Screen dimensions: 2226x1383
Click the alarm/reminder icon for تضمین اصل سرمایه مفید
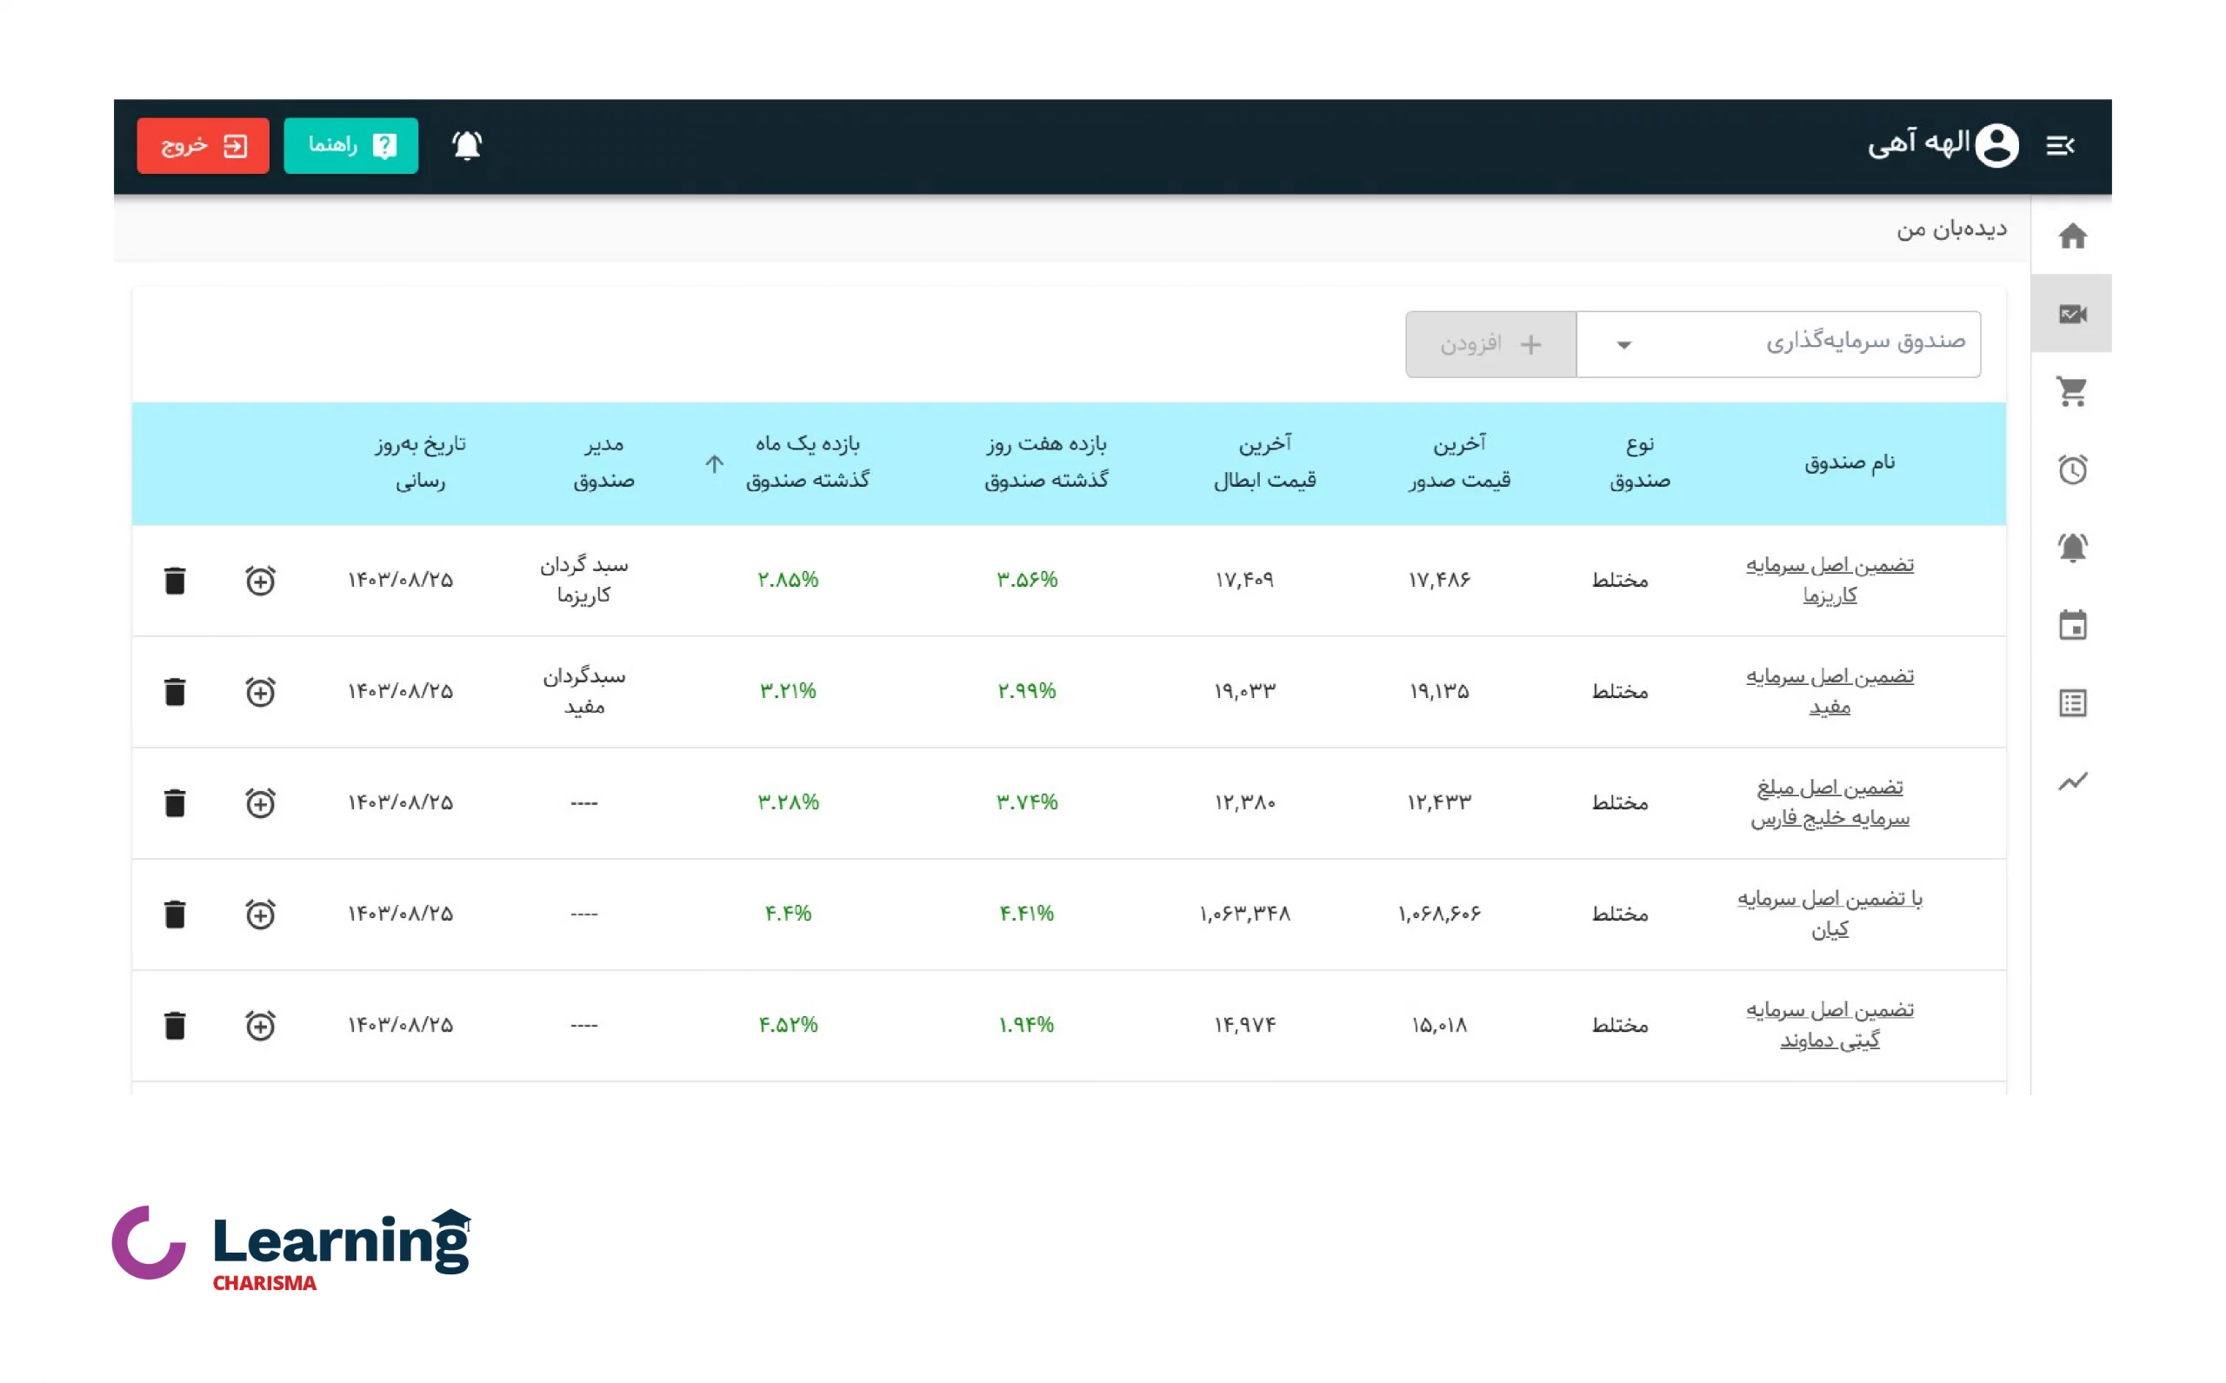pos(258,692)
